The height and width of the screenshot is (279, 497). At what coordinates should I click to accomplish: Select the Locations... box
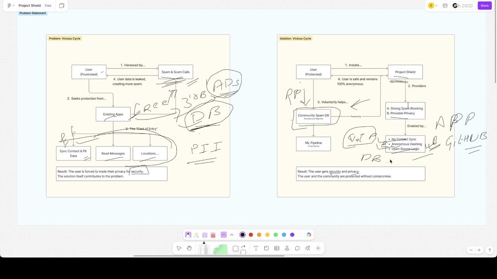(x=150, y=153)
